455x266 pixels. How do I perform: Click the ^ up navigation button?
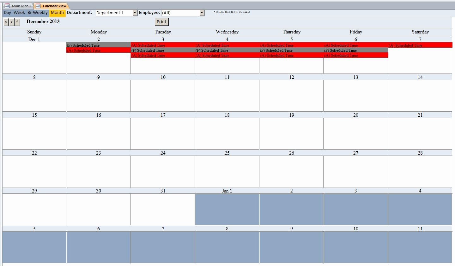17,22
